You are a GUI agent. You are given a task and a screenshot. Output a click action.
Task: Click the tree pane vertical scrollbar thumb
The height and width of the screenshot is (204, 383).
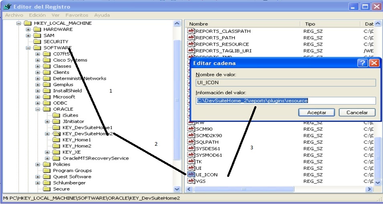pos(177,99)
